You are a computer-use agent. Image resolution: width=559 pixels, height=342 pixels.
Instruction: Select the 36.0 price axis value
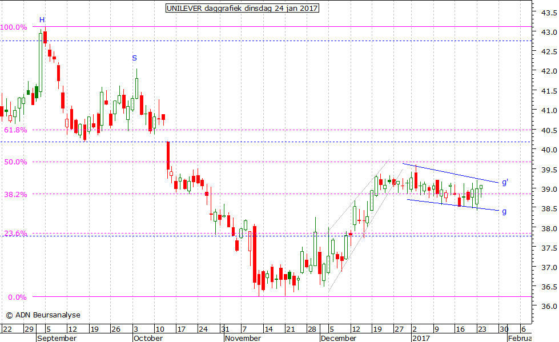549,307
